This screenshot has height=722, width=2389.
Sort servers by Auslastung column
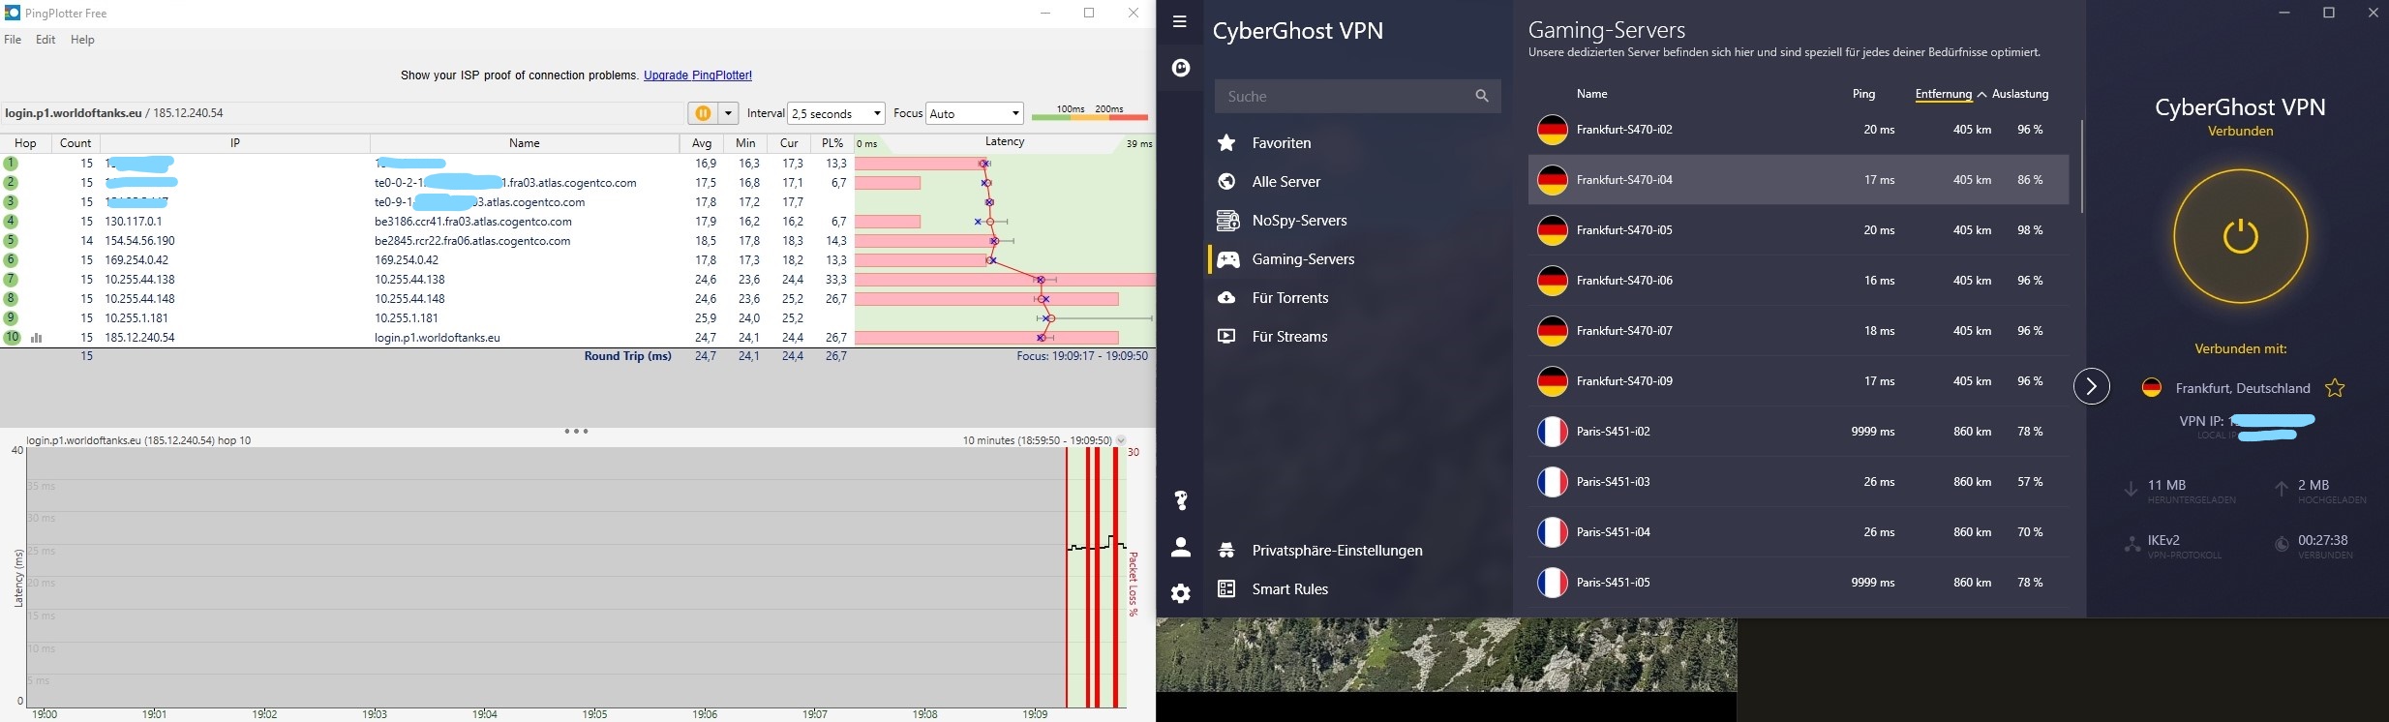pos(2020,94)
